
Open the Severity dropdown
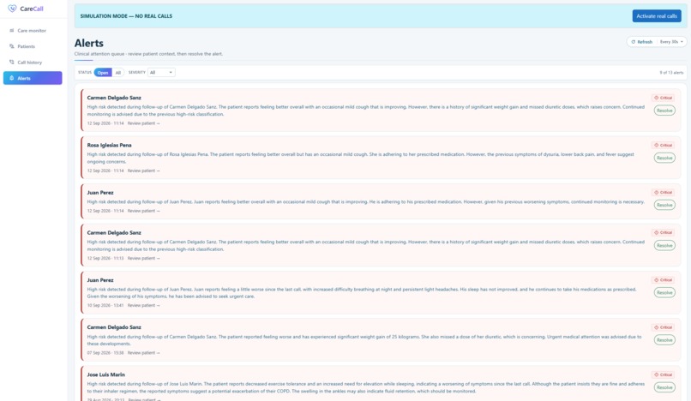pyautogui.click(x=161, y=72)
